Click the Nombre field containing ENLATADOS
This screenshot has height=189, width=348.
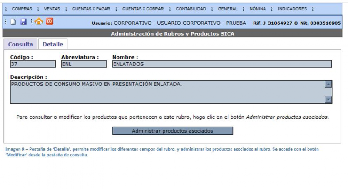pyautogui.click(x=222, y=64)
